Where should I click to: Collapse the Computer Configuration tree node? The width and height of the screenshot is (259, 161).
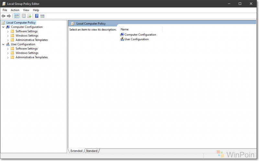click(x=3, y=27)
